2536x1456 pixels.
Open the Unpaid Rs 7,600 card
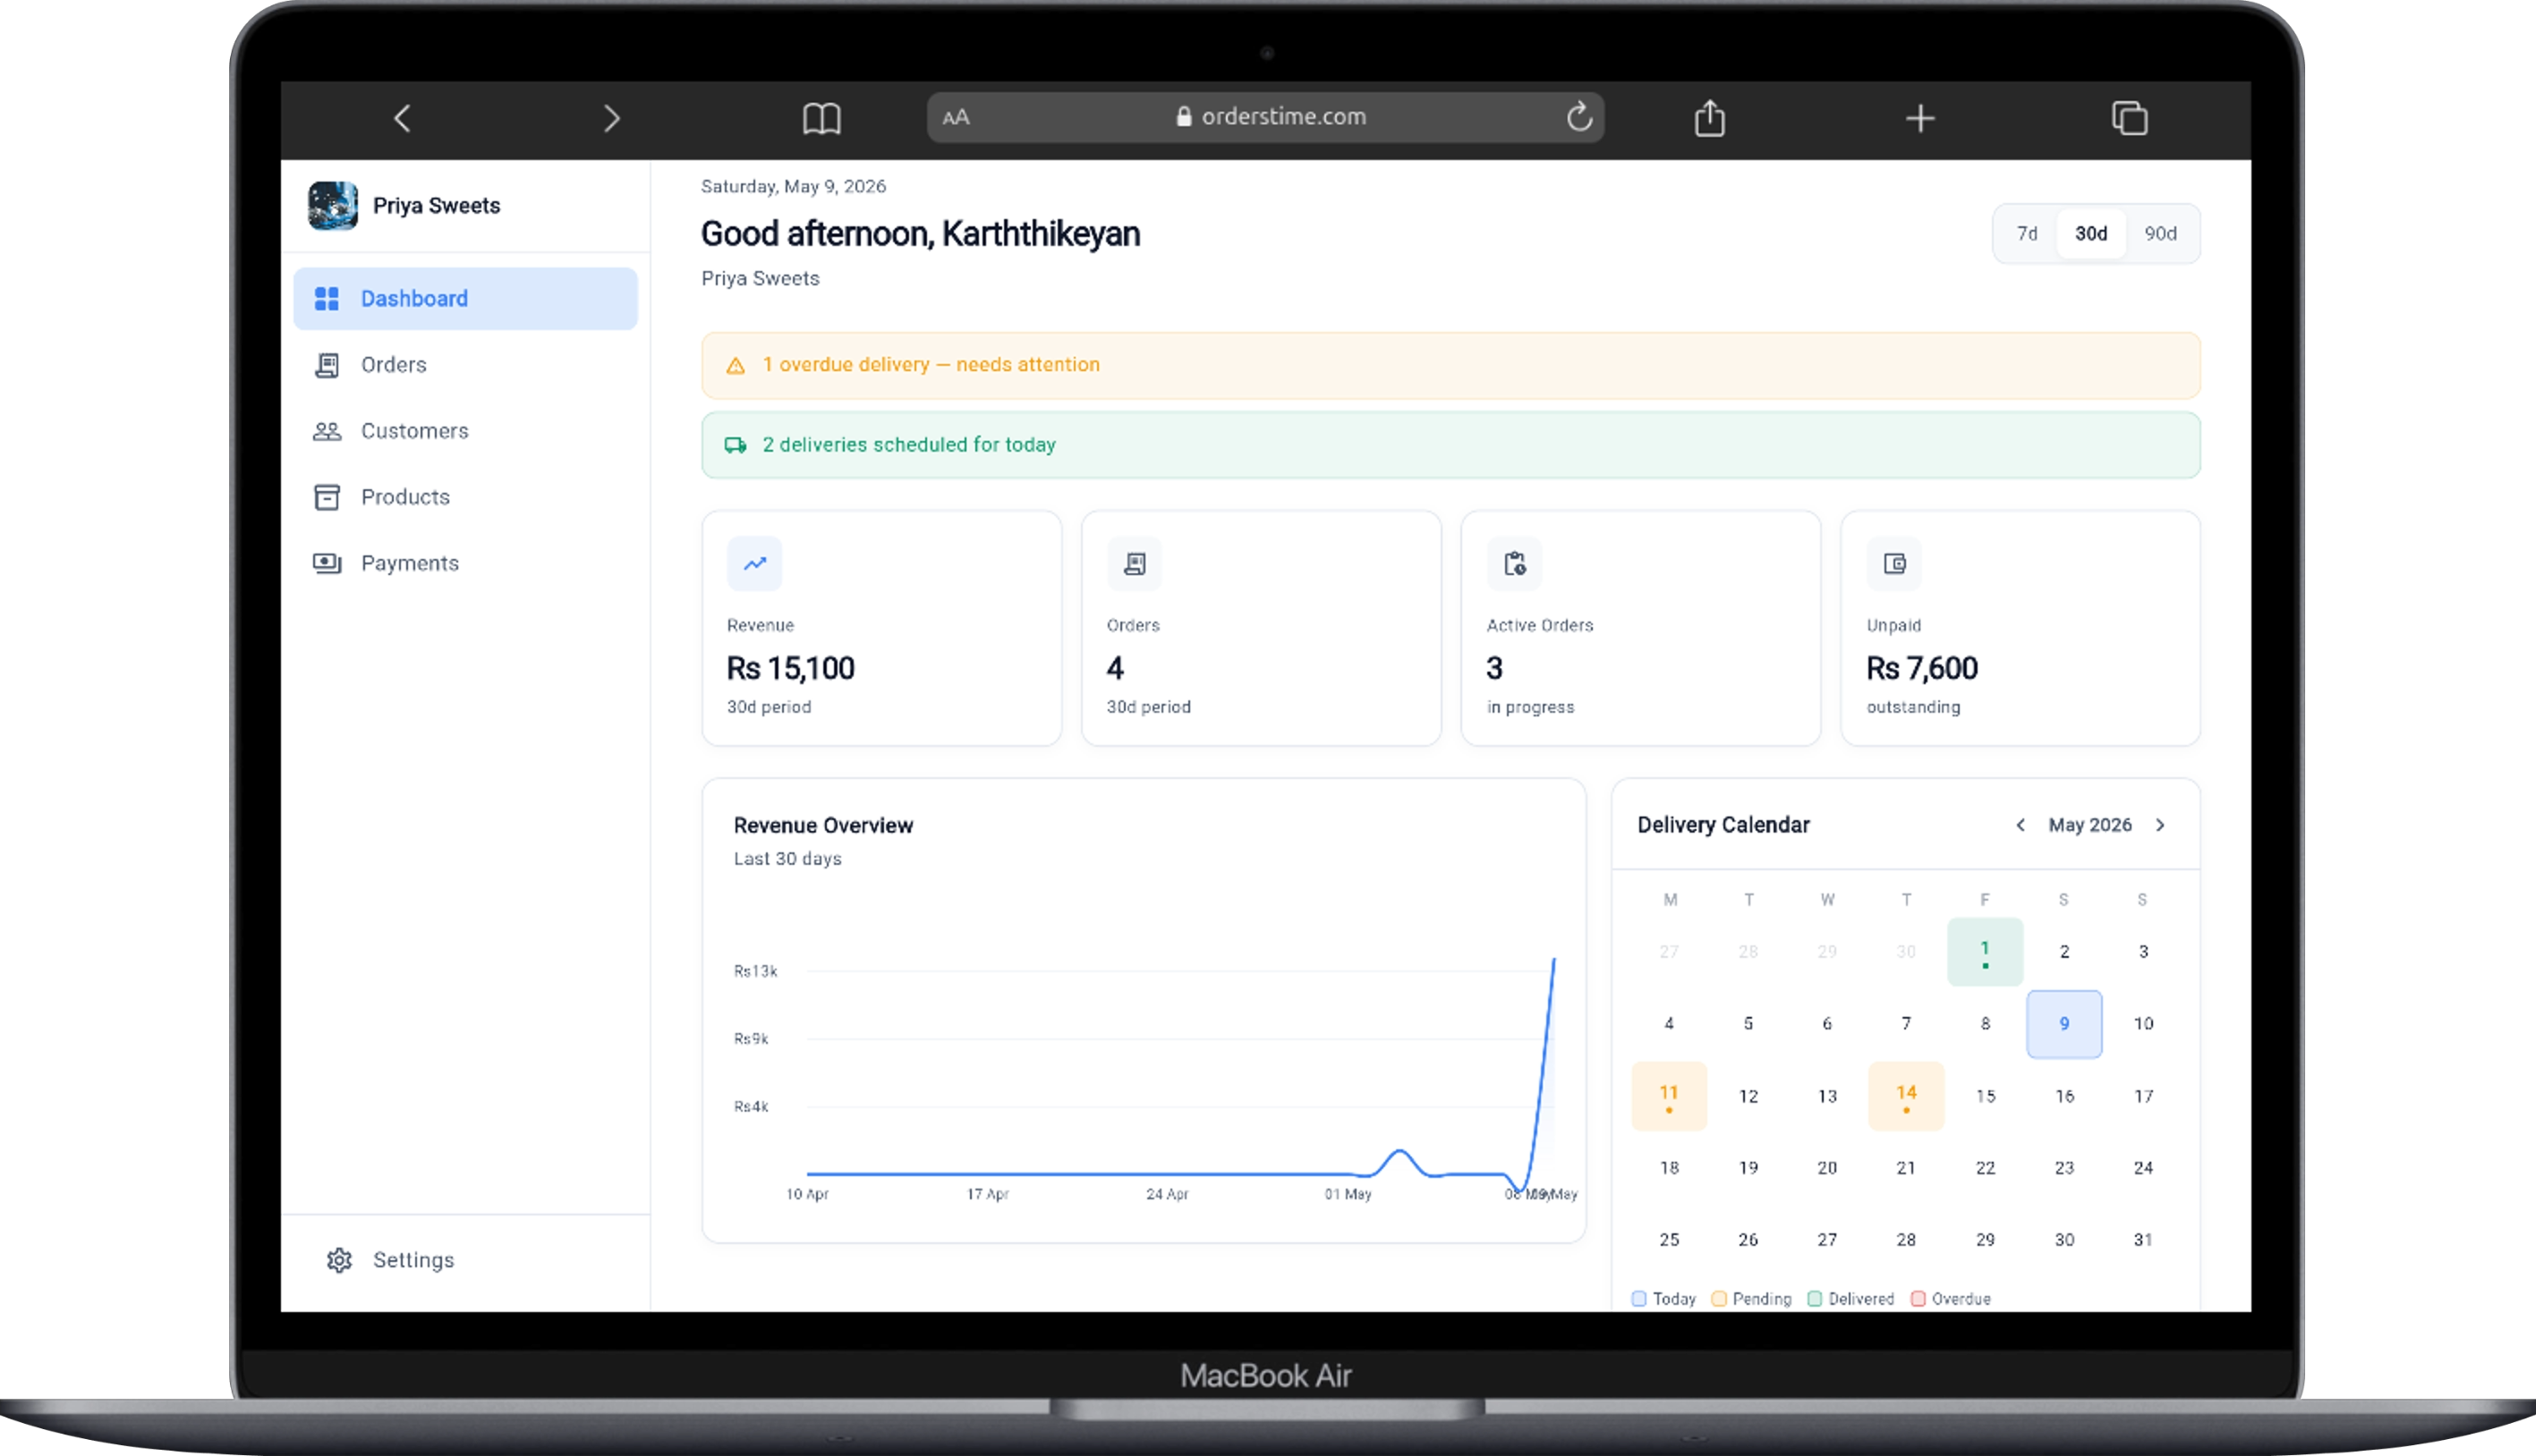tap(2020, 628)
